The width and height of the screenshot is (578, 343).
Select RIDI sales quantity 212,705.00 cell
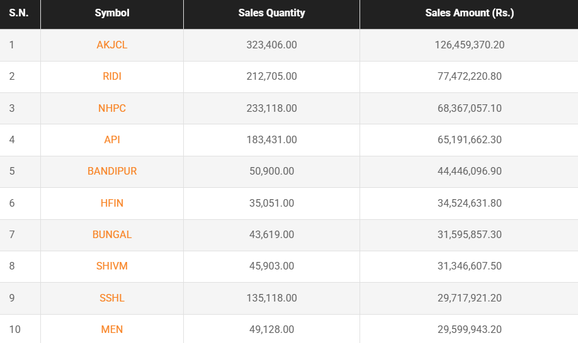coord(271,77)
